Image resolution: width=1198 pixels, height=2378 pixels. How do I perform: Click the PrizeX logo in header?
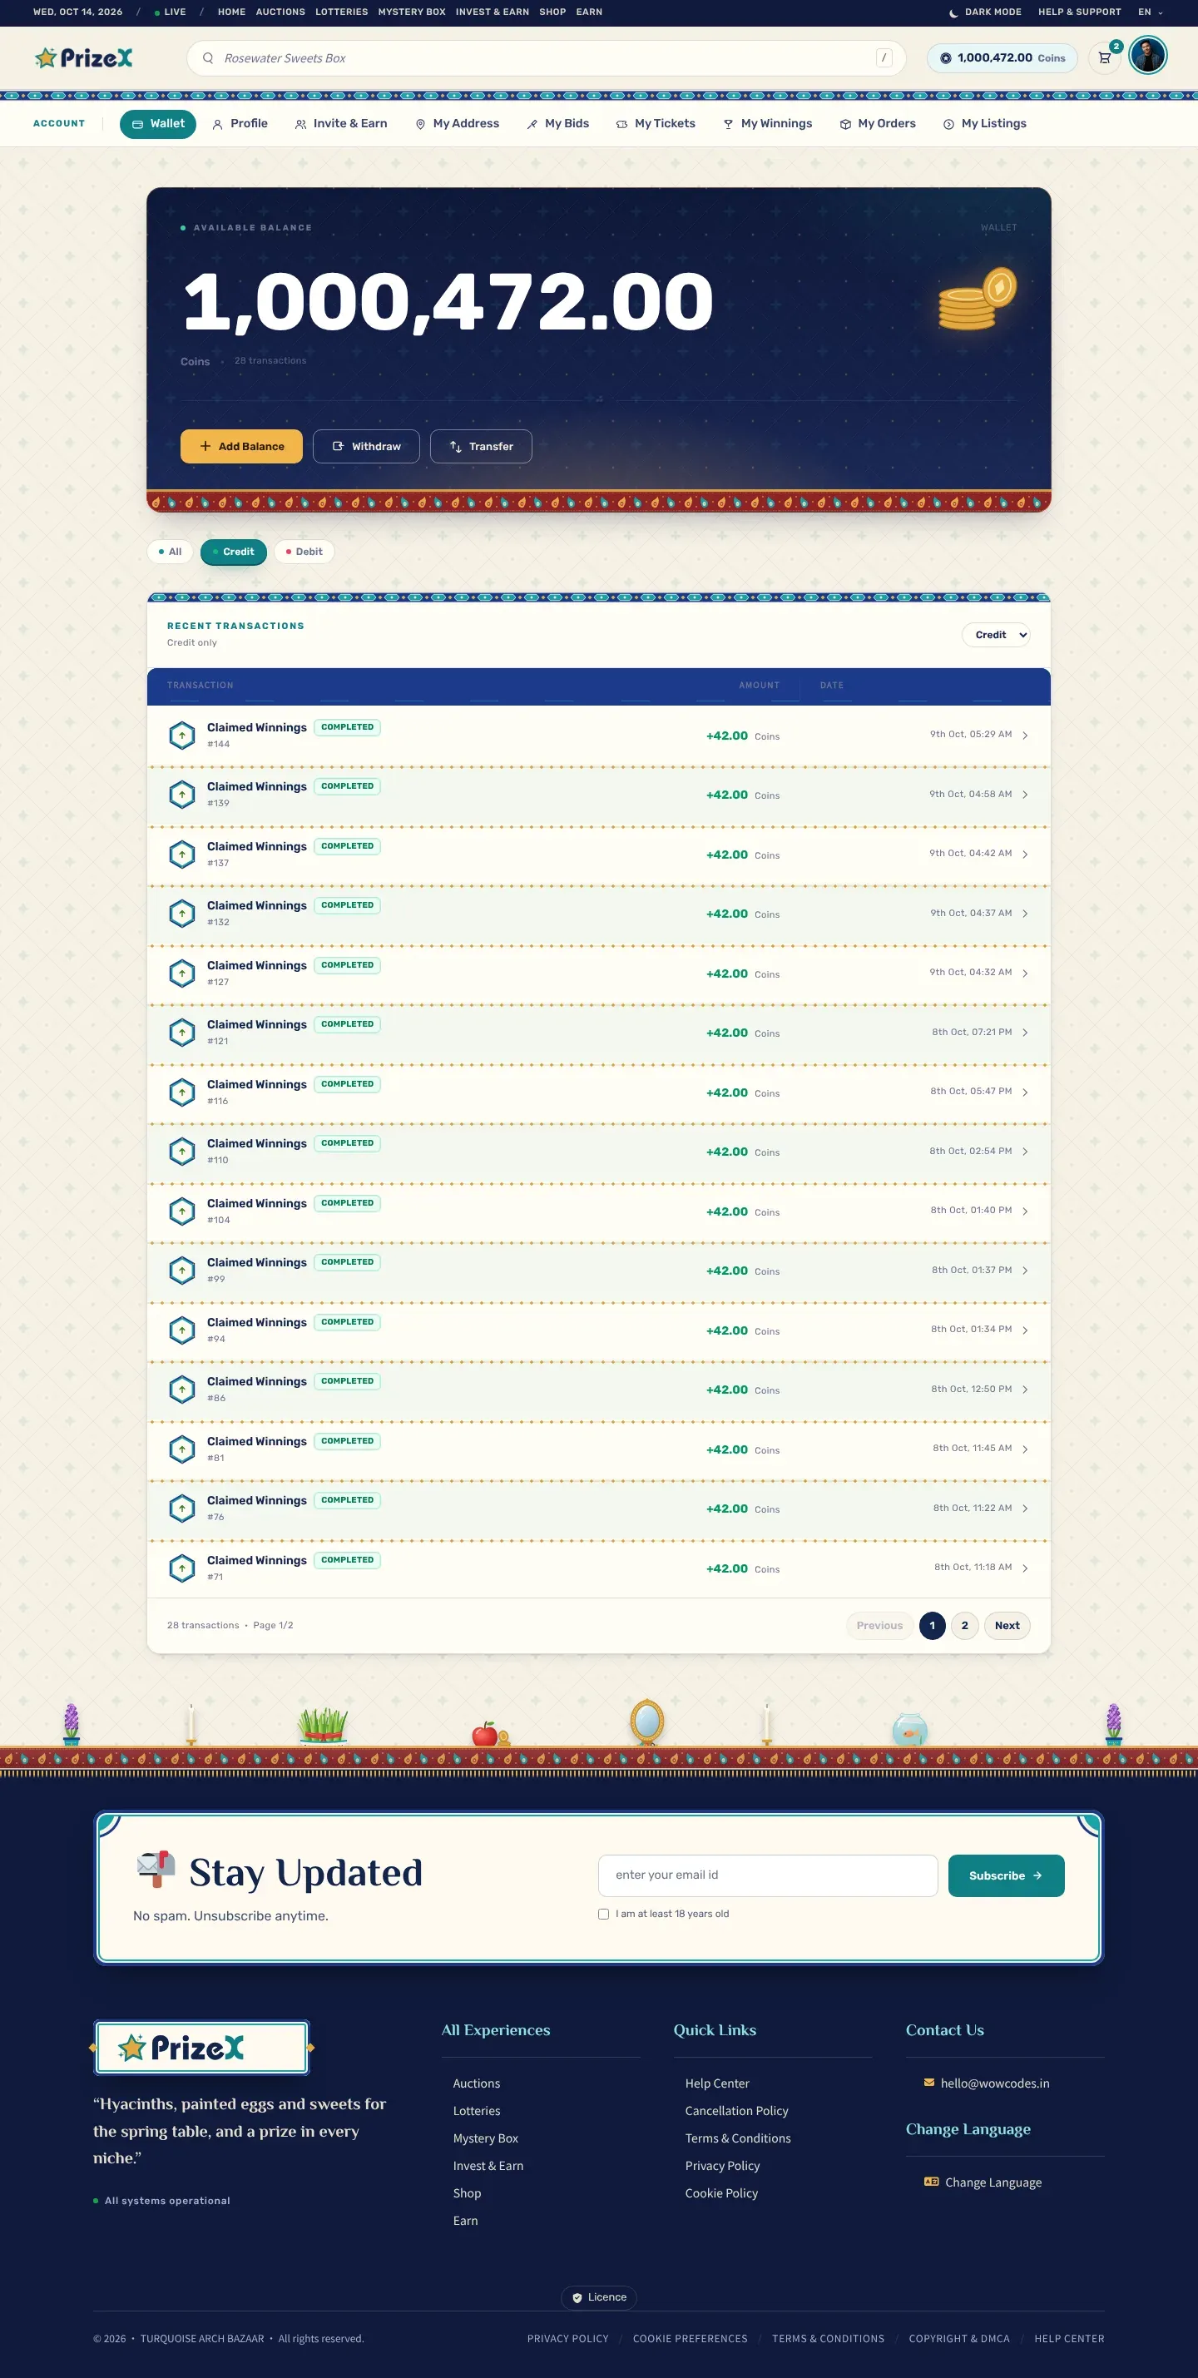coord(84,58)
